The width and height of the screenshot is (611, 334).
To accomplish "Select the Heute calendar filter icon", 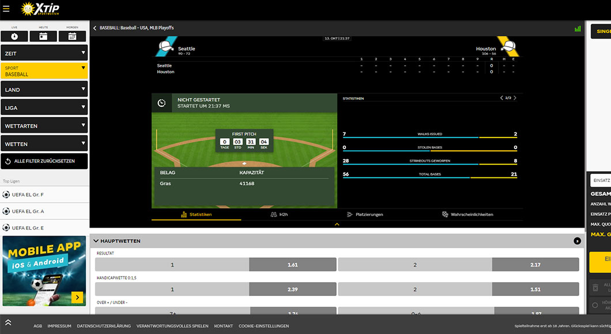I will (x=43, y=36).
